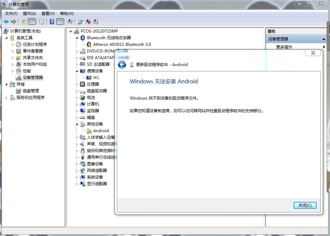The image size is (330, 236).
Task: Click the IDE ATA/ATAPI controller icon
Action: pyautogui.click(x=83, y=58)
